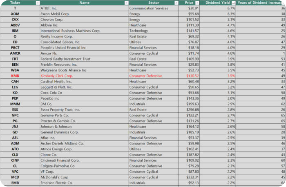Select the Archer Daniels Midland Co. cell
Image resolution: width=286 pixels, height=187 pixels.
point(84,144)
